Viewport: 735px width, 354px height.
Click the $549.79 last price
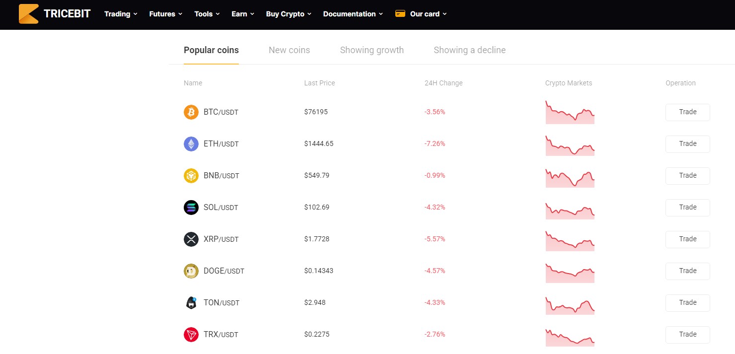click(x=317, y=176)
